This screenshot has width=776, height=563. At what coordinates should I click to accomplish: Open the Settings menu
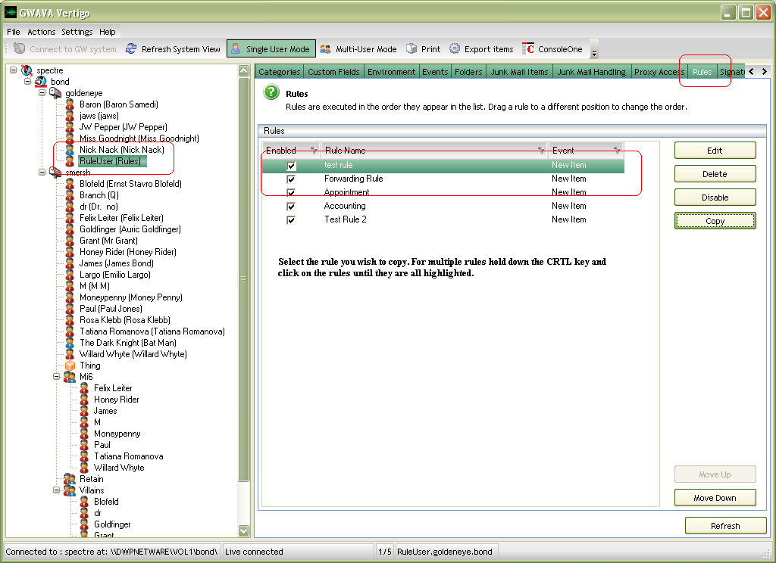click(77, 32)
